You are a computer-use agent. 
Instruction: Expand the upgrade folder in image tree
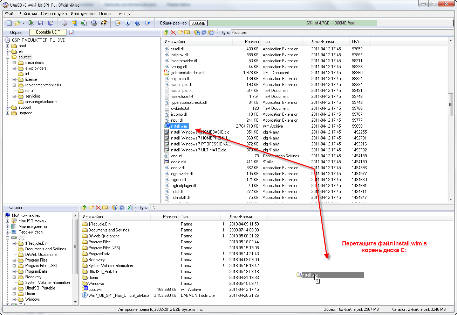tap(8, 113)
